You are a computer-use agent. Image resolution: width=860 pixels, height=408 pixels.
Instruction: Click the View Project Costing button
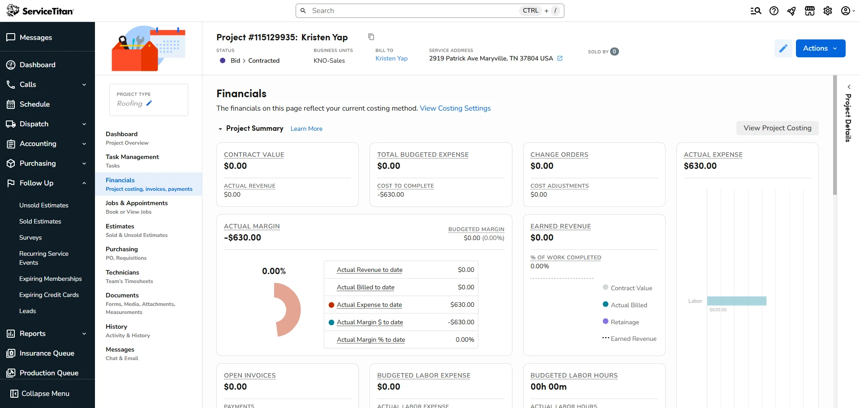tap(777, 128)
